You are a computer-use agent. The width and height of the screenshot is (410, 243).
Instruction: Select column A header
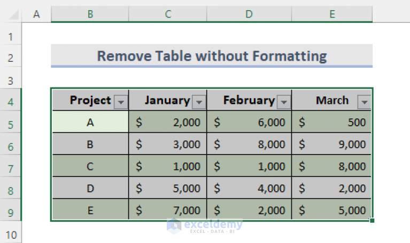(x=36, y=14)
